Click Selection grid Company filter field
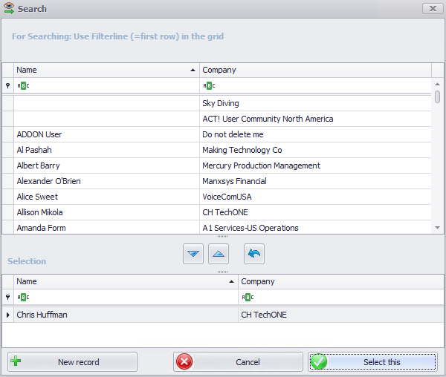446x377 pixels. tap(341, 298)
